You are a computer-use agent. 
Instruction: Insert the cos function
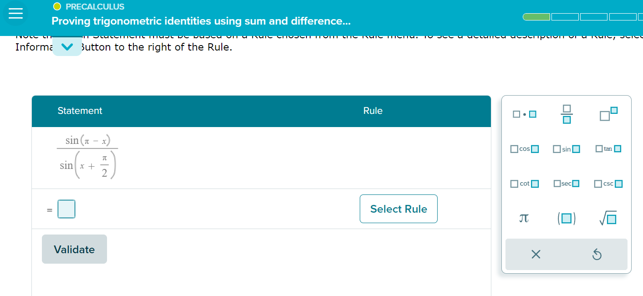coord(524,148)
